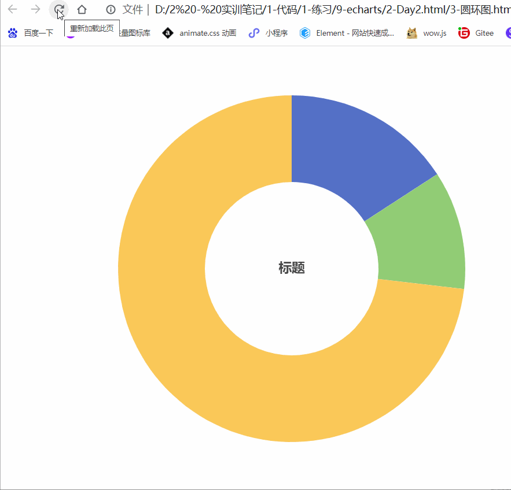Reload this page
Image resolution: width=511 pixels, height=490 pixels.
coord(59,9)
